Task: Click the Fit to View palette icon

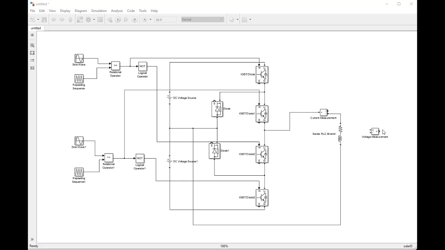Action: click(32, 53)
